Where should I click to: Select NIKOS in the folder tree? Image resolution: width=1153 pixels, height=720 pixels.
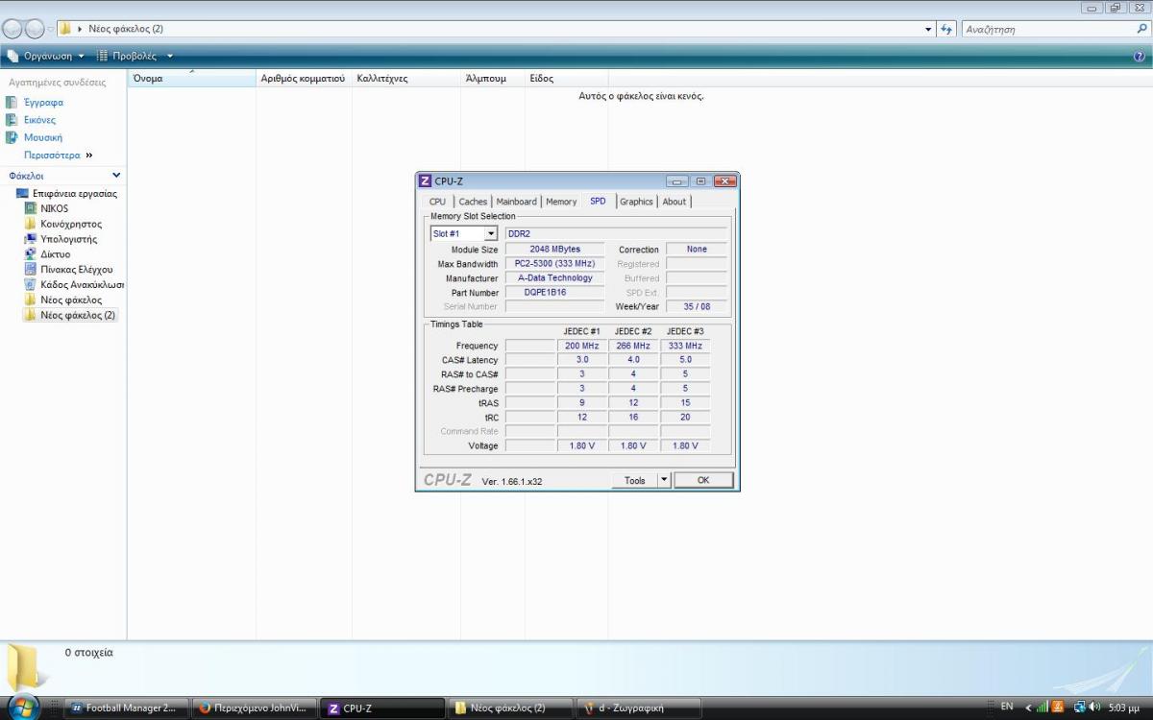(54, 208)
